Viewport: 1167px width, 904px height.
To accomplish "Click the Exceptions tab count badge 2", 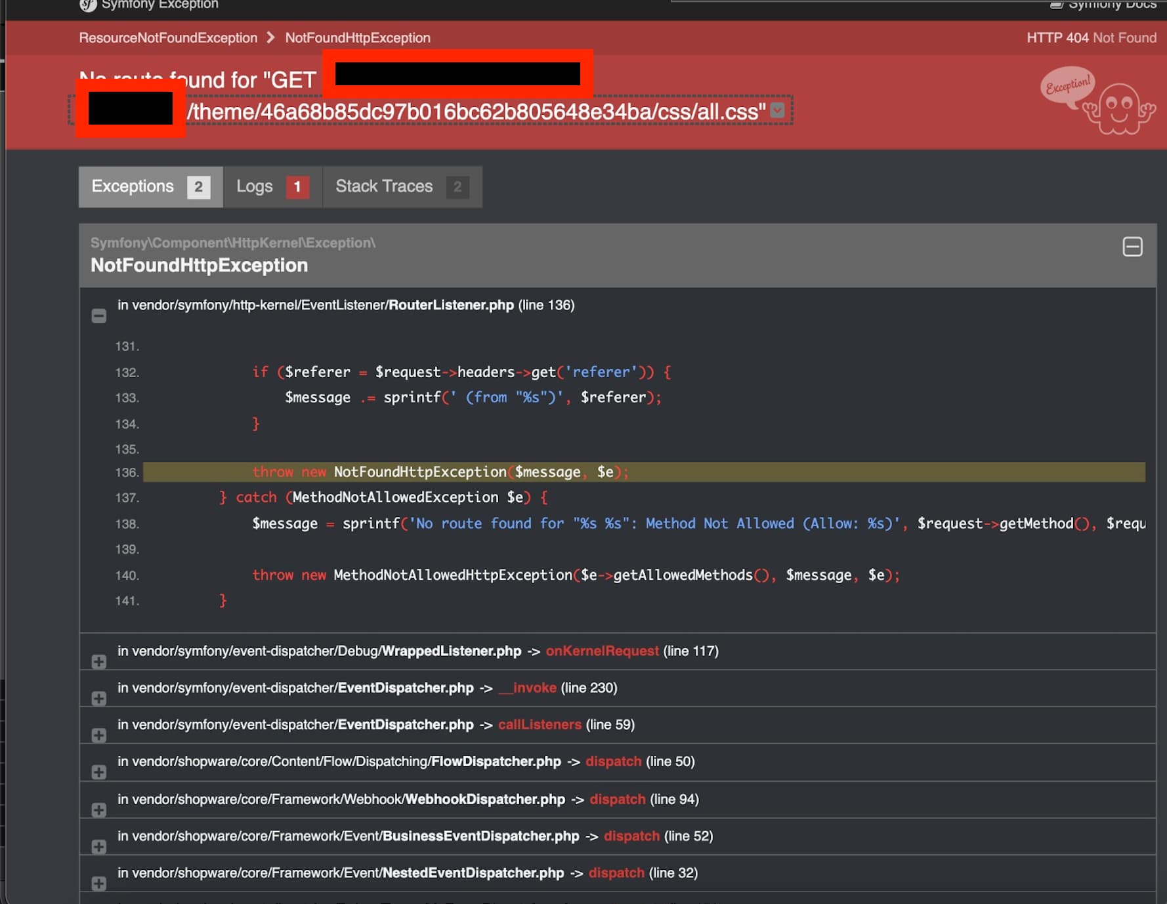I will [x=198, y=187].
